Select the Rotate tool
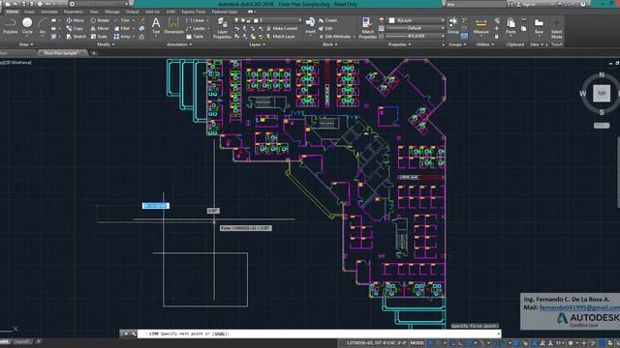This screenshot has height=348, width=620. point(100,20)
